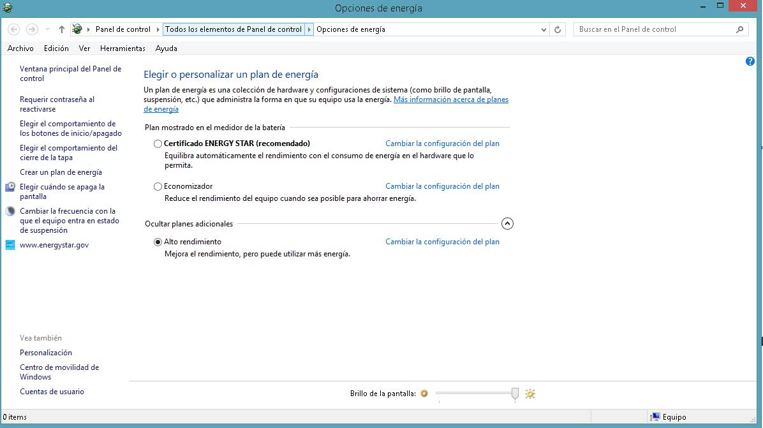Viewport: 763px width, 428px height.
Task: Open Cambiar la configuración for Economizador
Action: tap(442, 186)
